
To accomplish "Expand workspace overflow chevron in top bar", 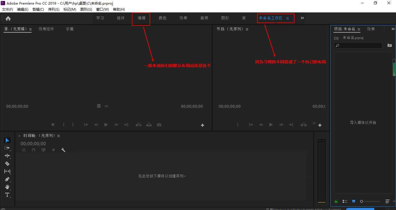I will [302, 18].
